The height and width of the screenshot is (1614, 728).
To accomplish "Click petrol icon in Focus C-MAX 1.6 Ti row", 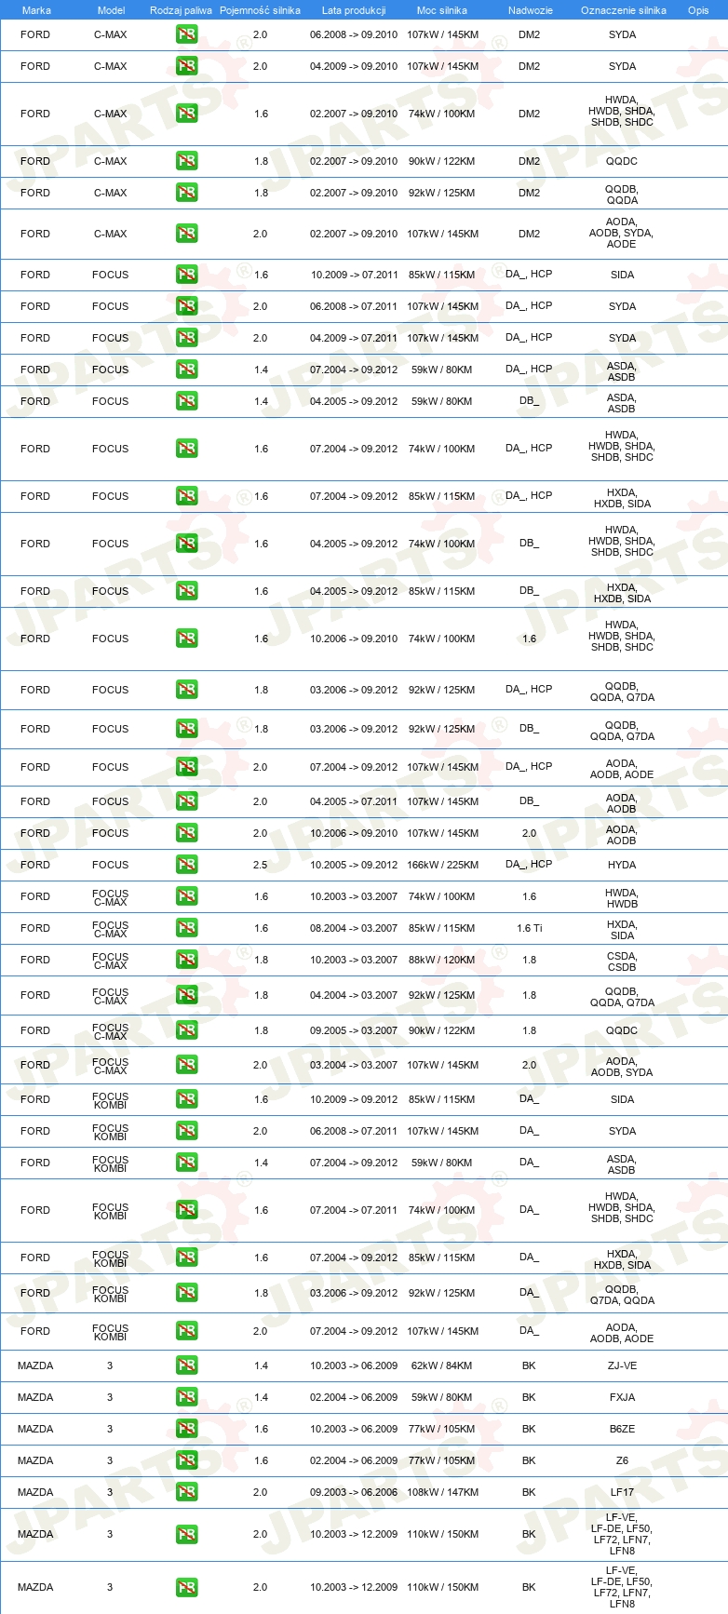I will (186, 928).
